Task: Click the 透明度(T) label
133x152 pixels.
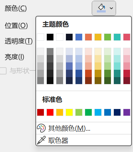Action: [x=19, y=41]
